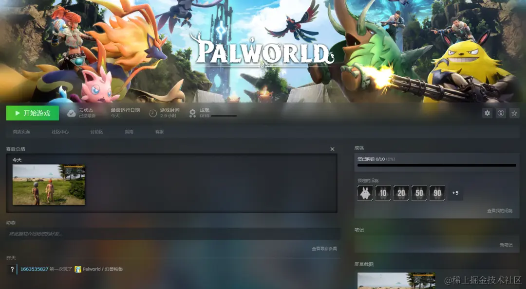Click the achievements medal icon in header
This screenshot has width=526, height=289.
click(192, 113)
